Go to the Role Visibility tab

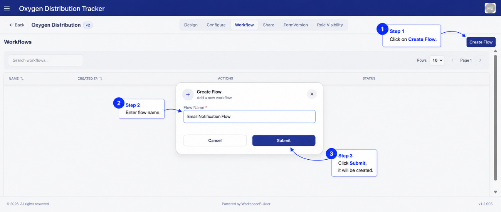click(x=330, y=25)
